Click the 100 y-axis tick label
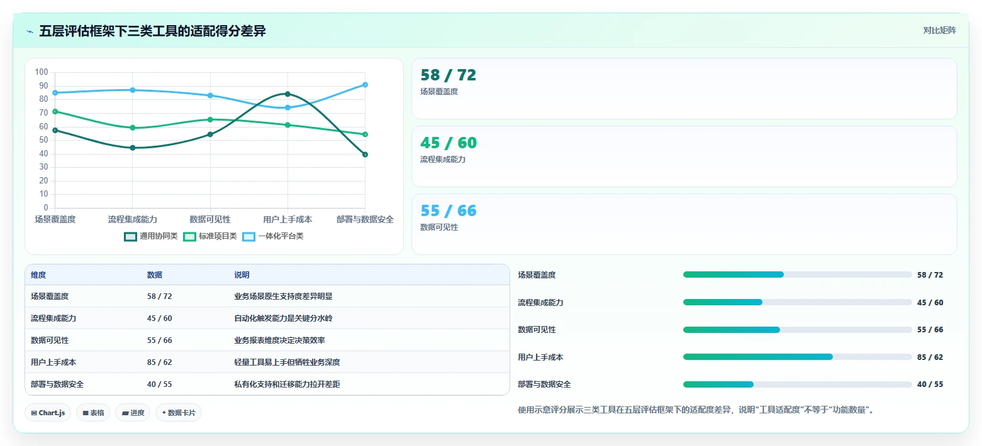 42,72
